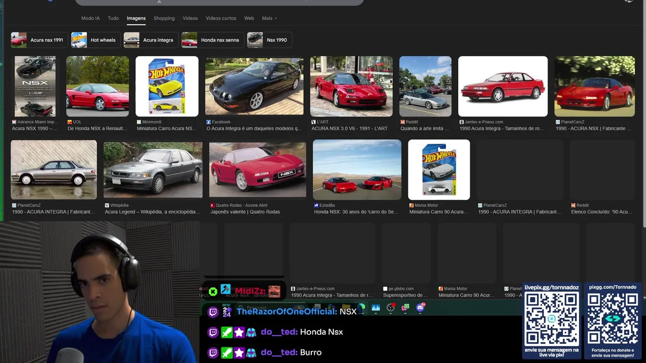Click the Google search box at top
This screenshot has height=363, width=646.
pos(220,3)
